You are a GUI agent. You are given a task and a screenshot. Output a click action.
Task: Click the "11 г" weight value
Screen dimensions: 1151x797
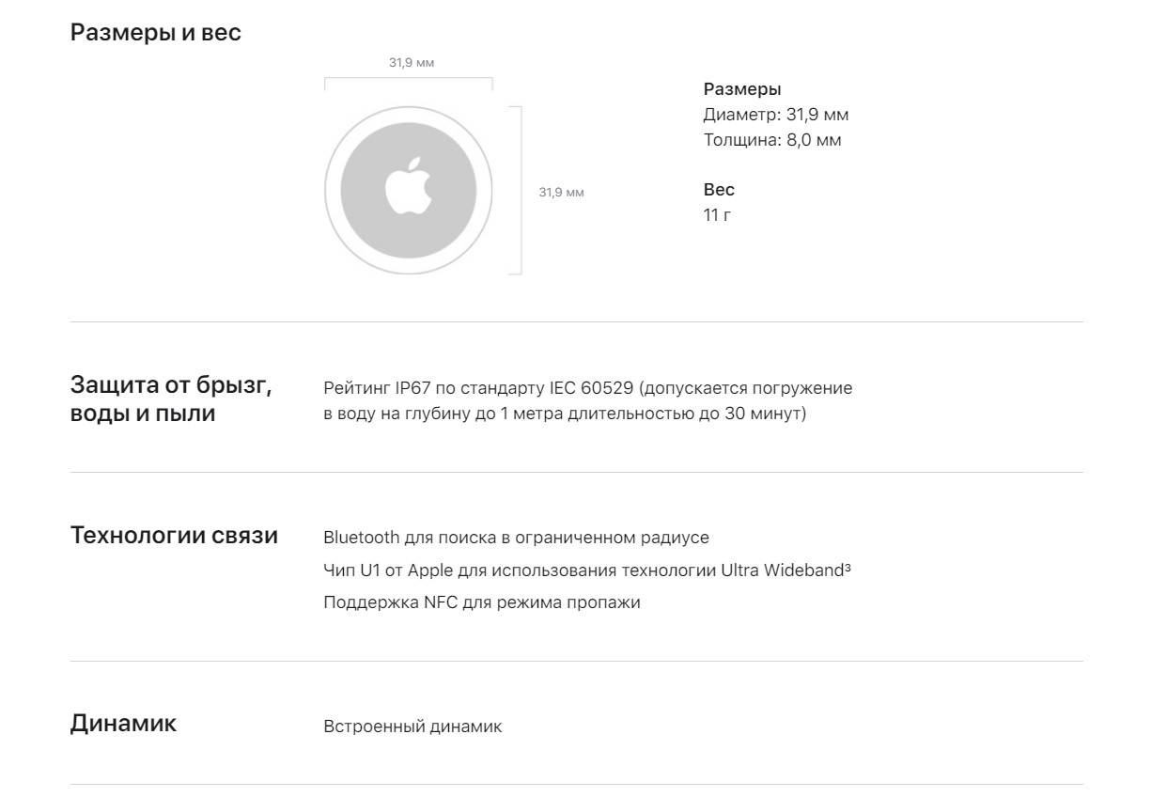coord(717,215)
